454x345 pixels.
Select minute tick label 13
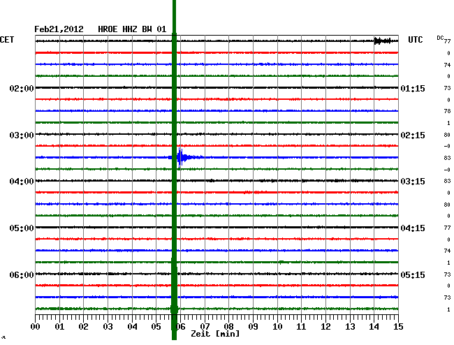coord(350,327)
